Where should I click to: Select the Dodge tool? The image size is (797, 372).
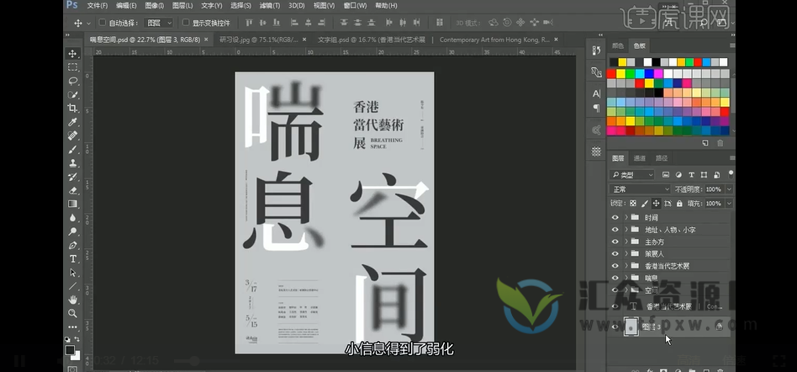coord(72,231)
